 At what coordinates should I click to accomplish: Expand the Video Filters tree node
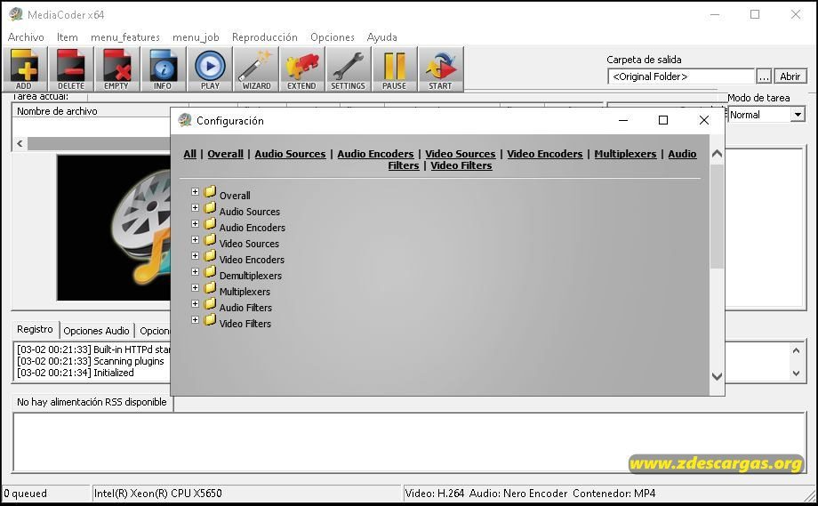tap(195, 320)
